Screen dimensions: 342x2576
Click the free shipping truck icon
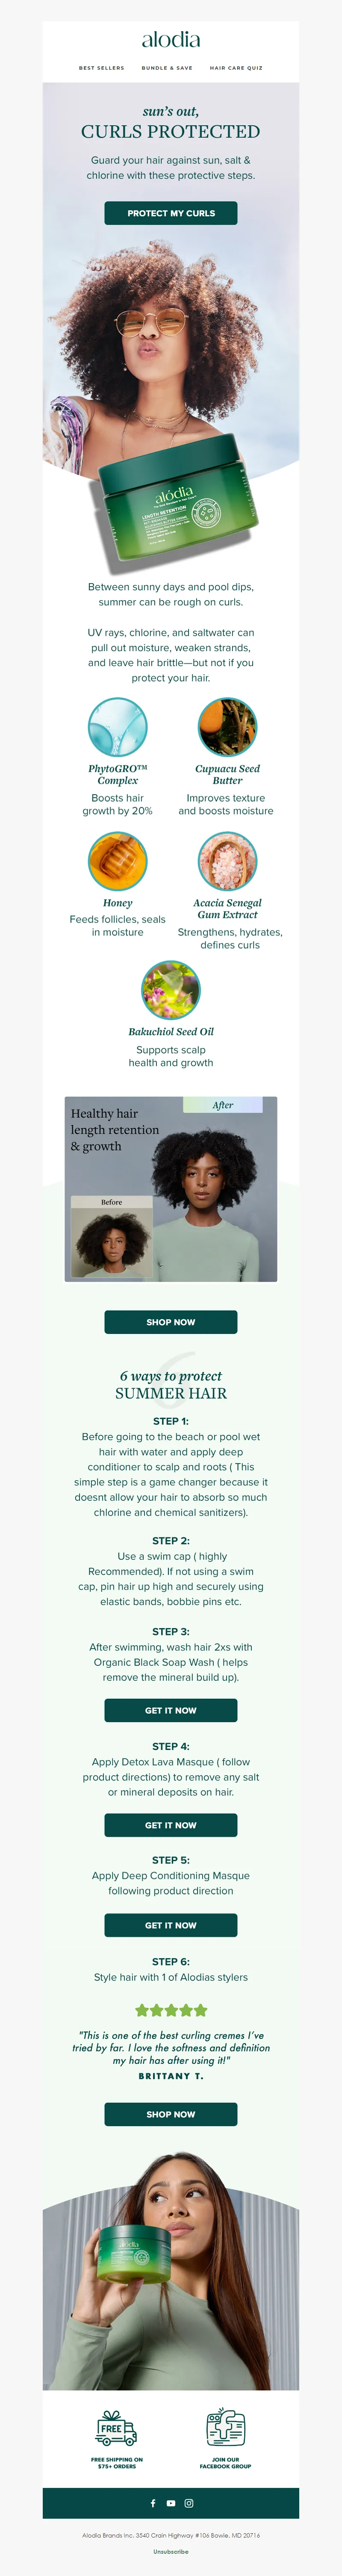click(117, 2427)
